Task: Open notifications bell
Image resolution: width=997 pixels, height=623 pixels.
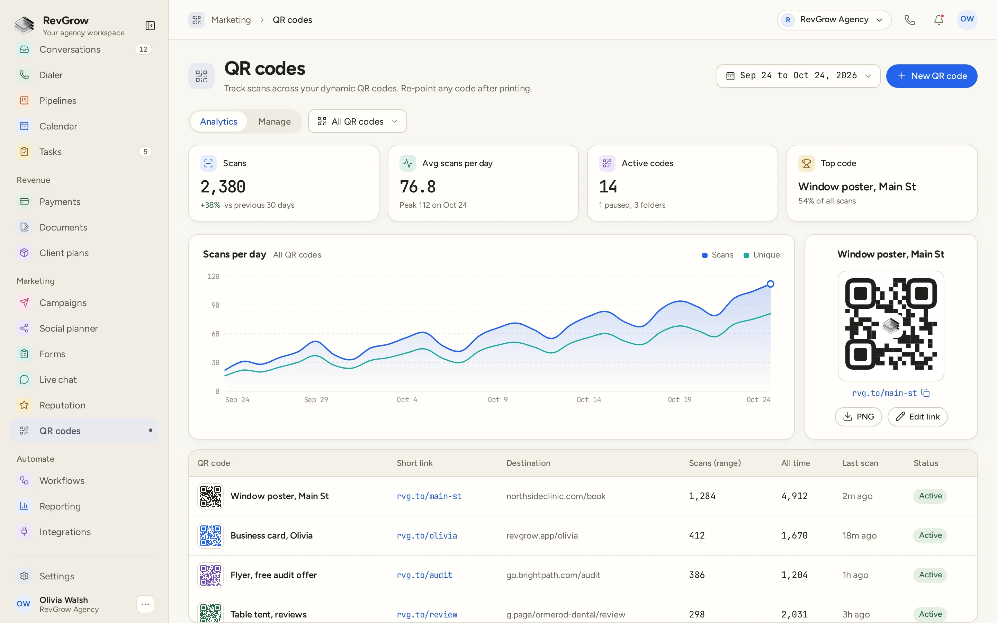Action: coord(938,20)
